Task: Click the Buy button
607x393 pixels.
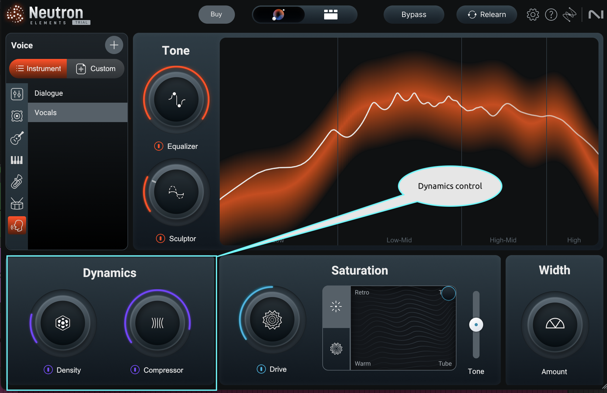Action: pos(216,14)
